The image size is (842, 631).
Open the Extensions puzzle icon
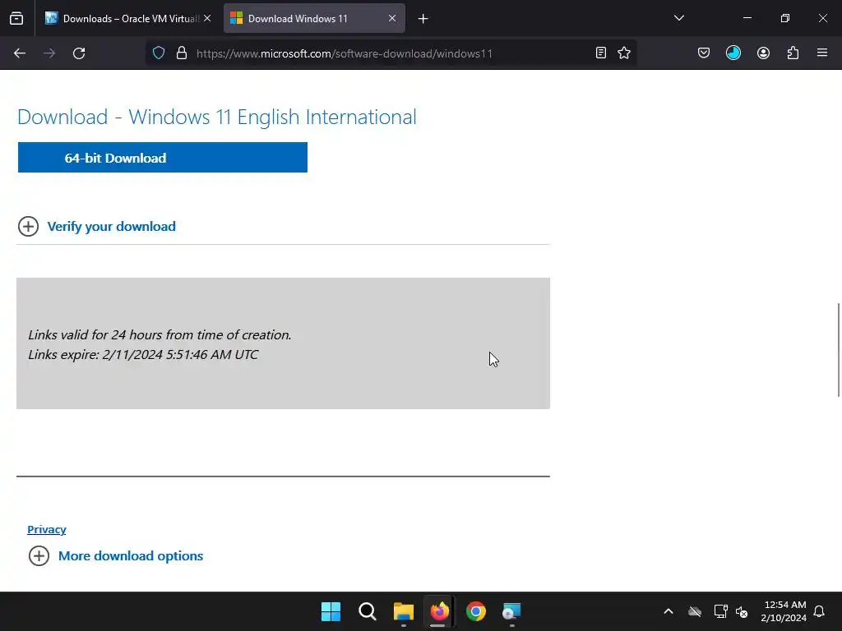coord(793,53)
